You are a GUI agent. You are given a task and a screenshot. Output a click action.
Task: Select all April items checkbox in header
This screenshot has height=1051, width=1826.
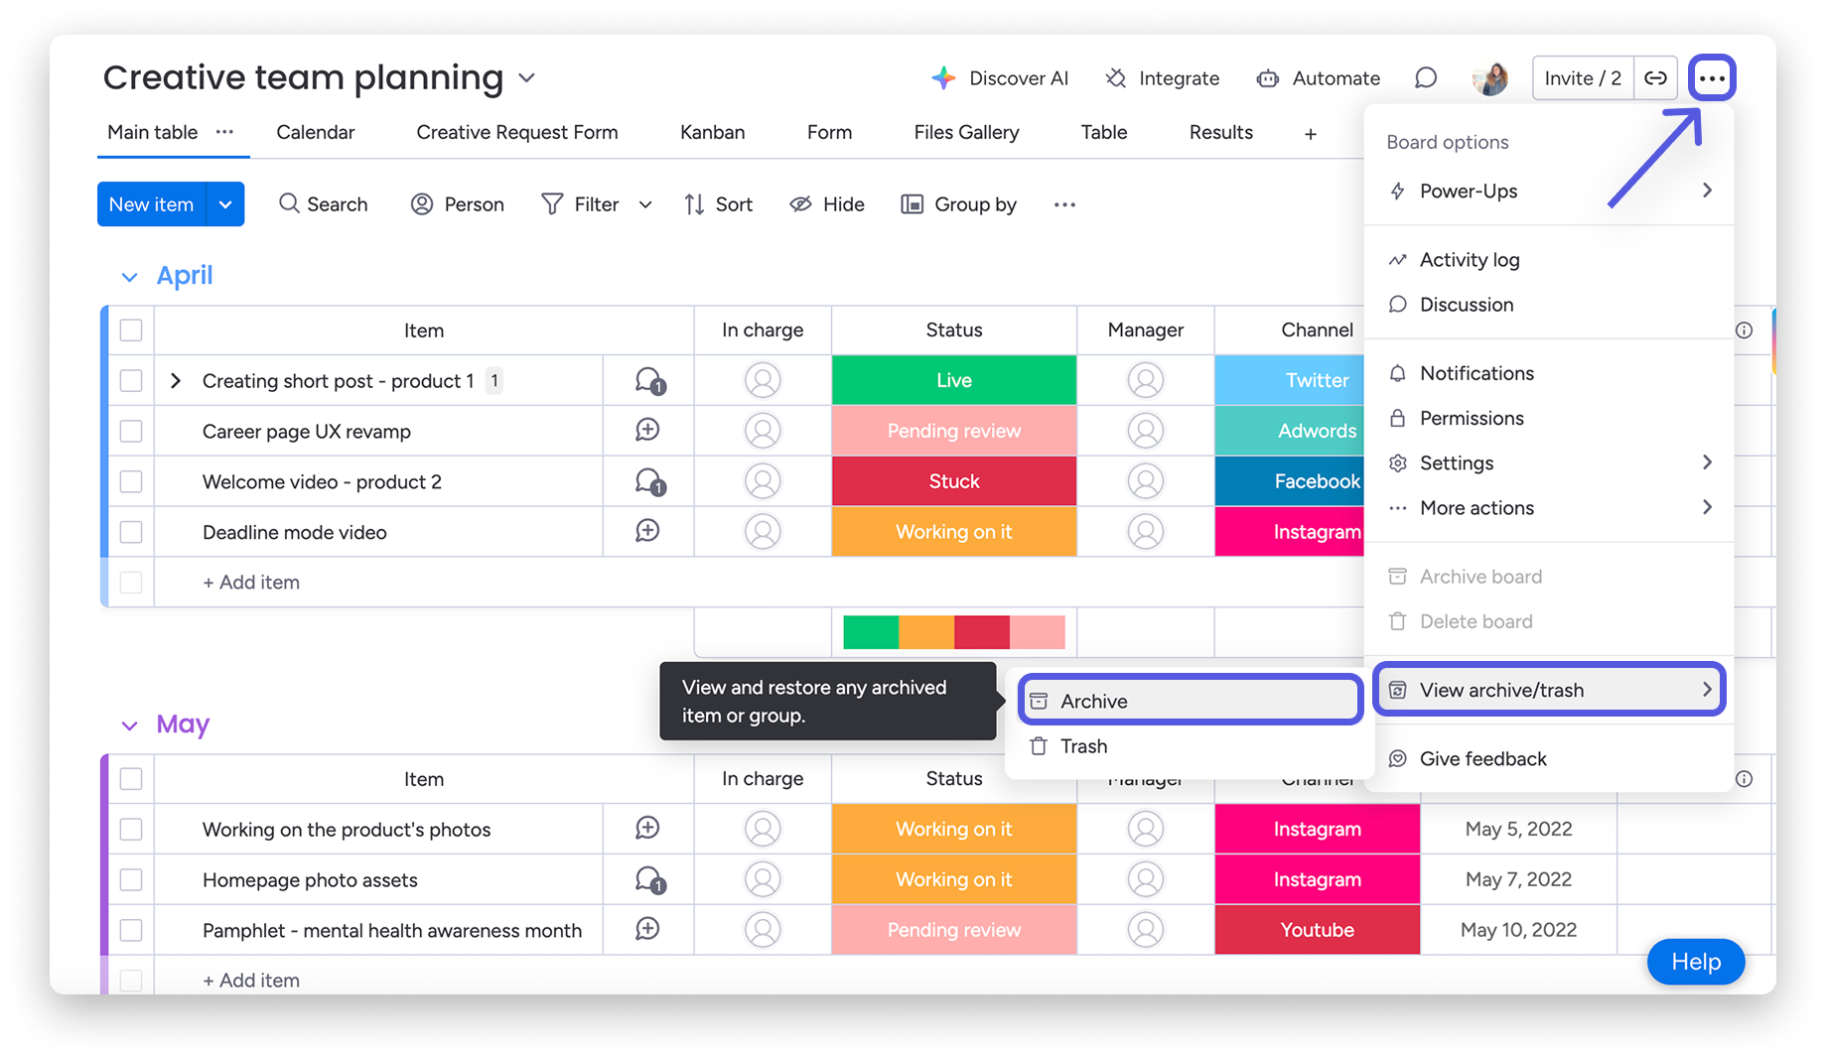(x=131, y=330)
